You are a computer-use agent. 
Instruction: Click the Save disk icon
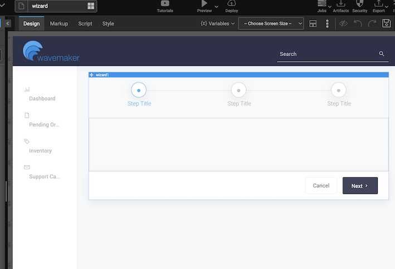pos(387,23)
